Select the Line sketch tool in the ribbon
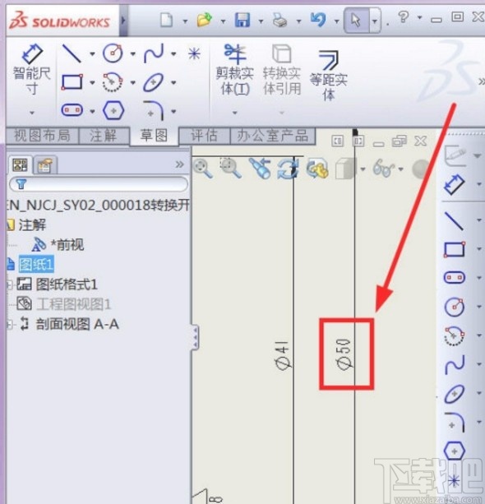 pos(72,53)
